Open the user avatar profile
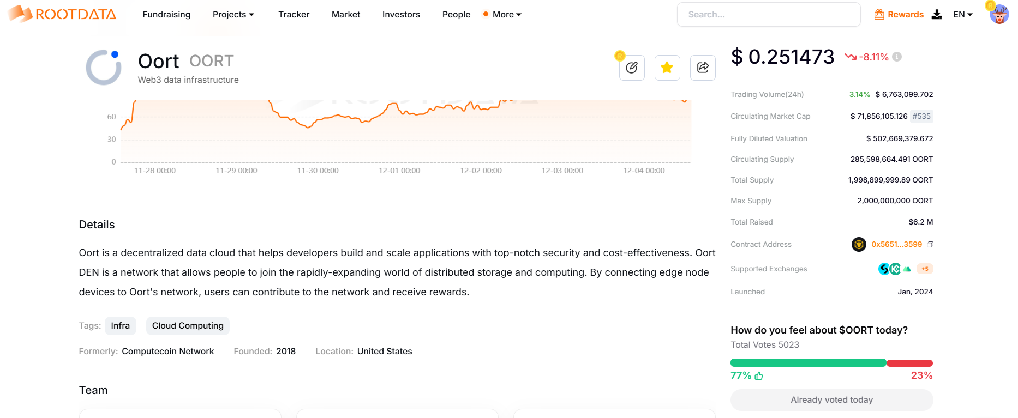This screenshot has width=1018, height=418. [x=999, y=14]
